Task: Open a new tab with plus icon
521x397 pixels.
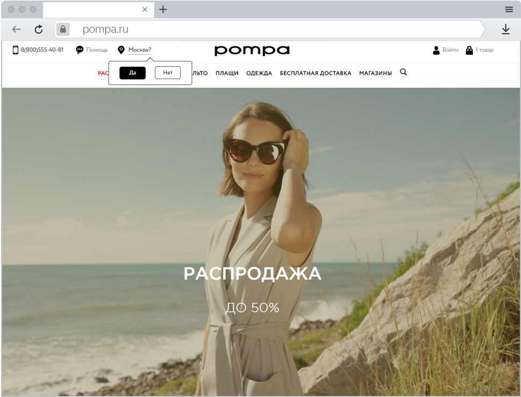Action: point(163,9)
